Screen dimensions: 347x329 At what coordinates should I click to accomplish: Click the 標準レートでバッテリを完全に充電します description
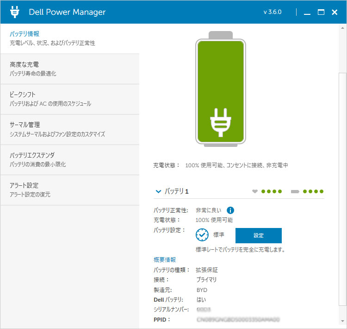(x=240, y=250)
